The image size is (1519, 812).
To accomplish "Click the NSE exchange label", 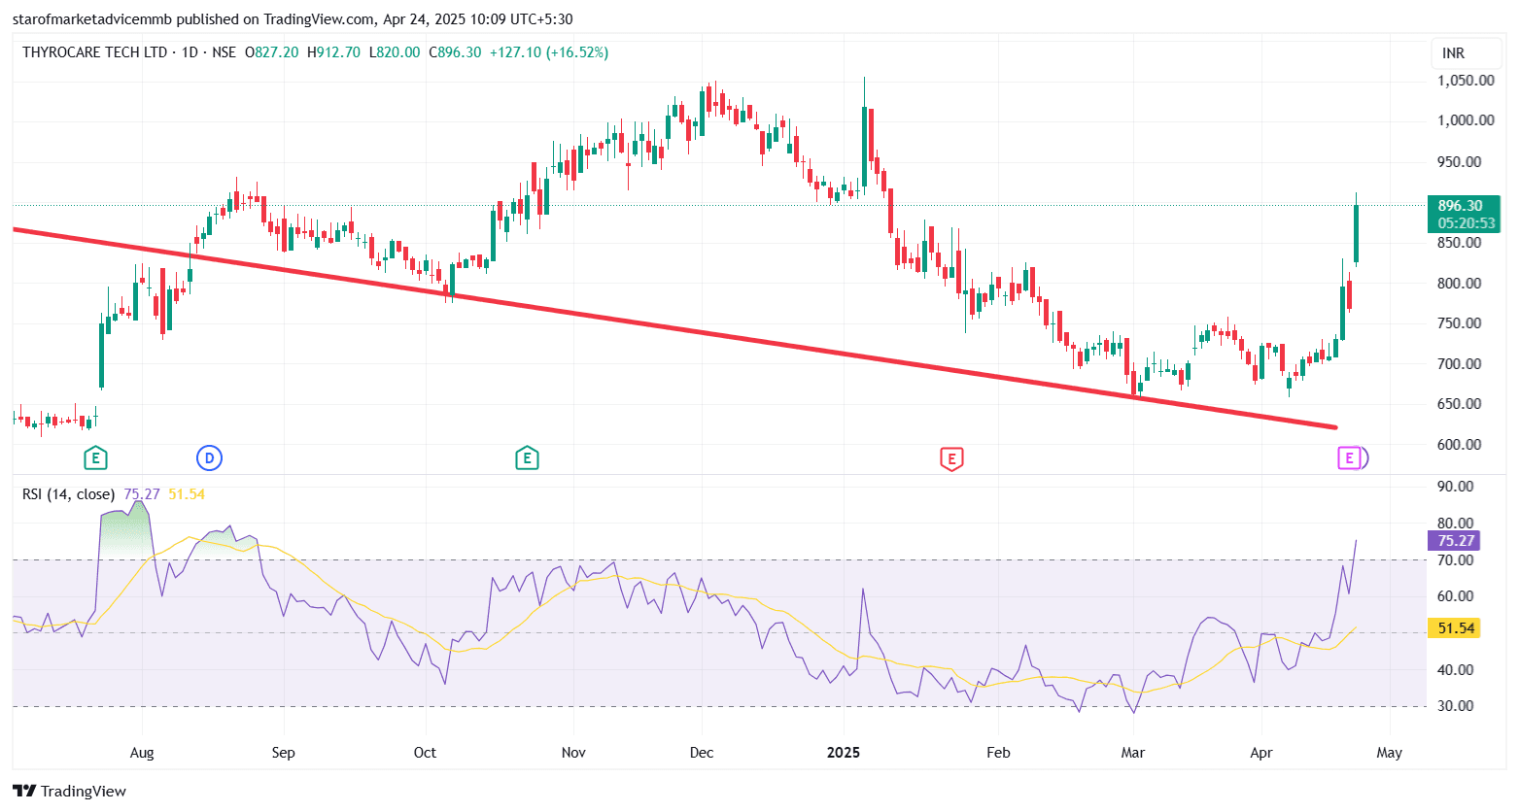I will click(x=224, y=52).
